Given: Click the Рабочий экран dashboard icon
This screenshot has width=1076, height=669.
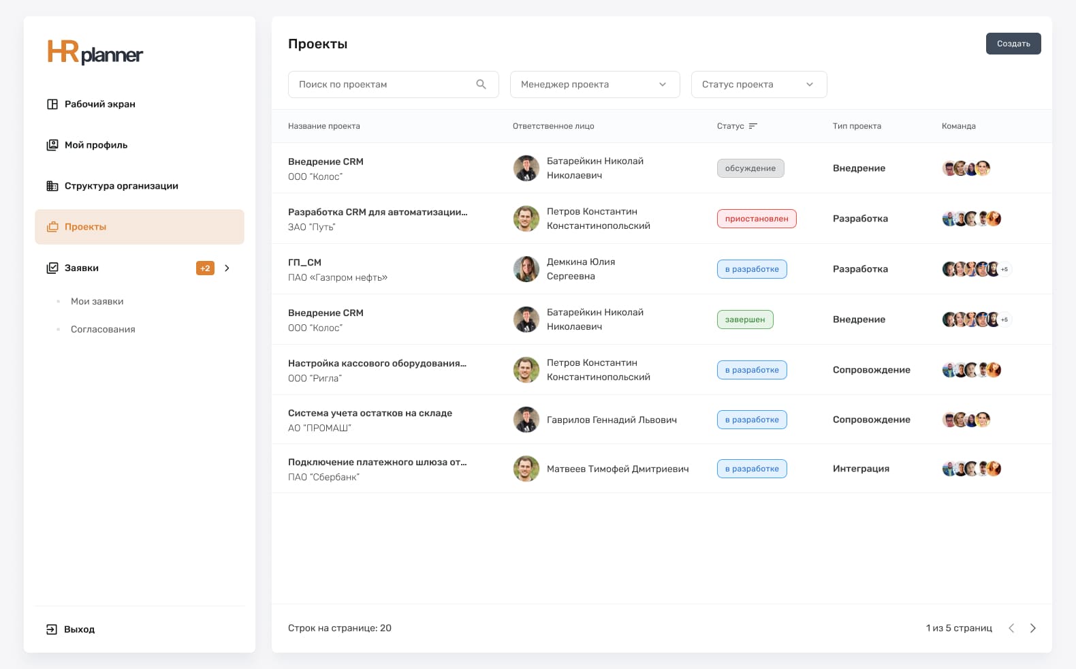Looking at the screenshot, I should pos(52,104).
